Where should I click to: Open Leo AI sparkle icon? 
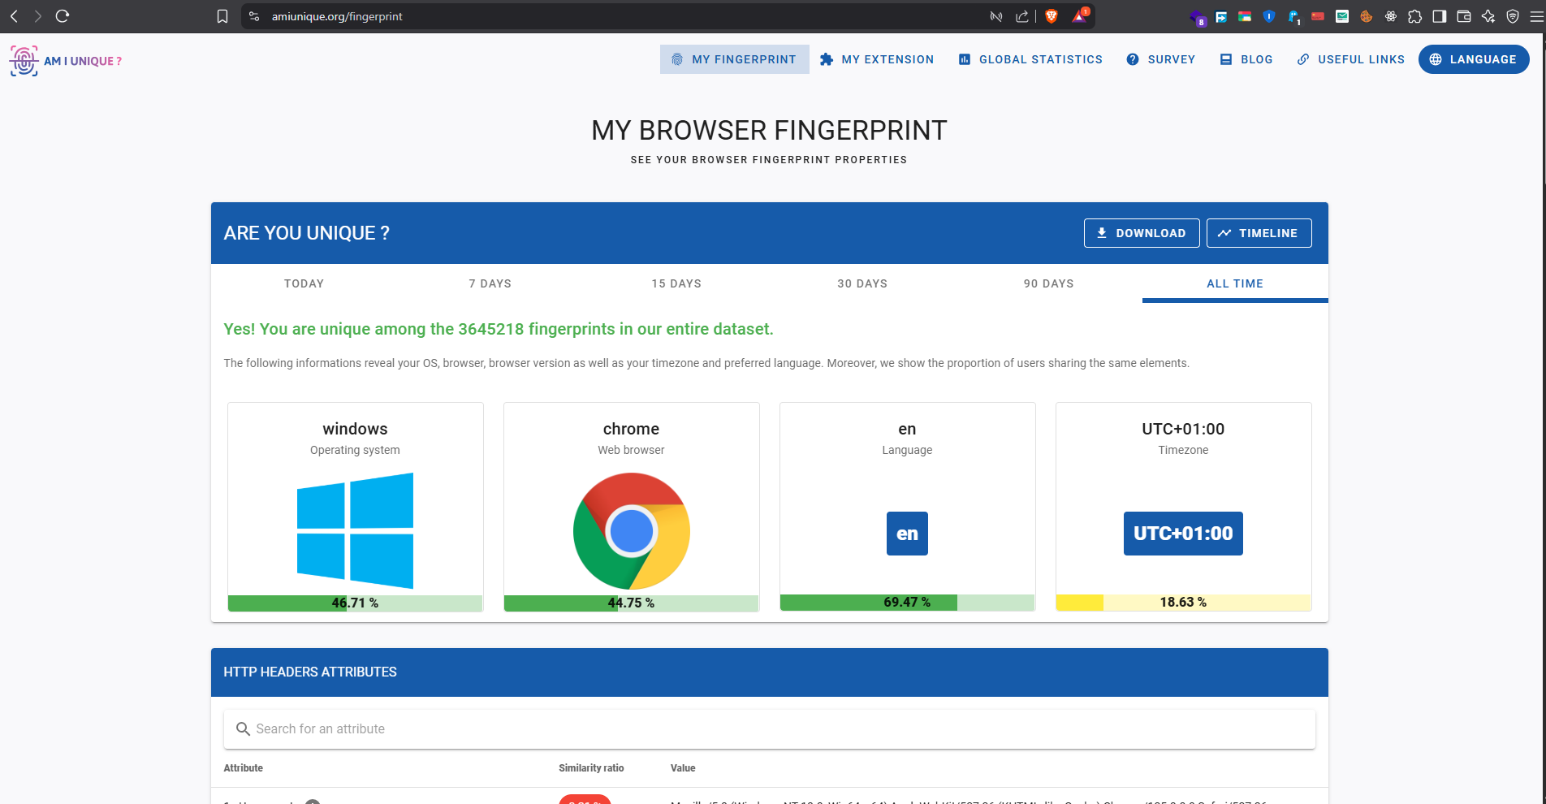1488,16
